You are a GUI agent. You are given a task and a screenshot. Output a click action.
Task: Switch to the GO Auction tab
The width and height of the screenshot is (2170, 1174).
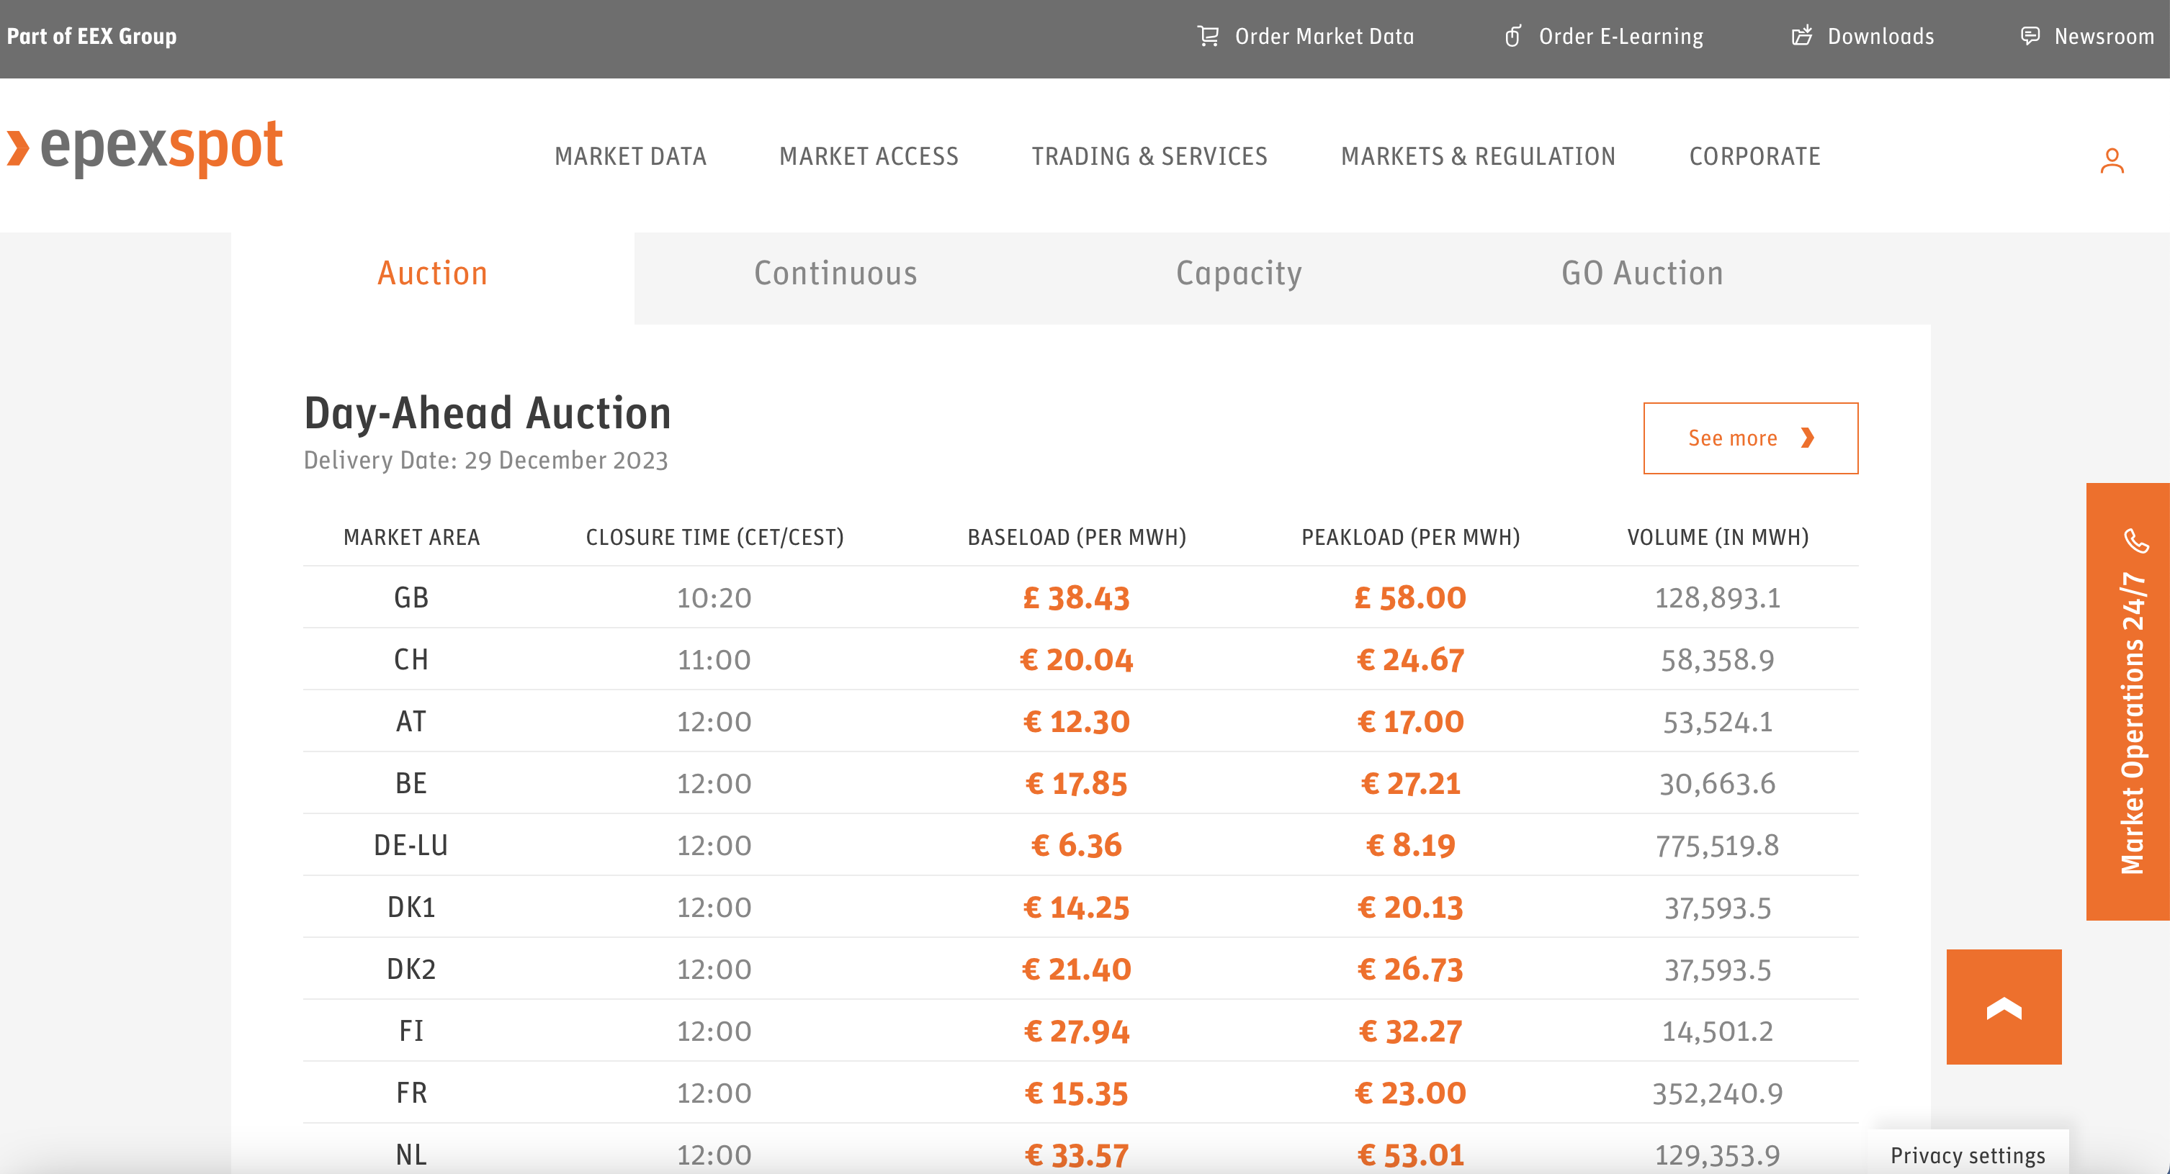[x=1642, y=274]
